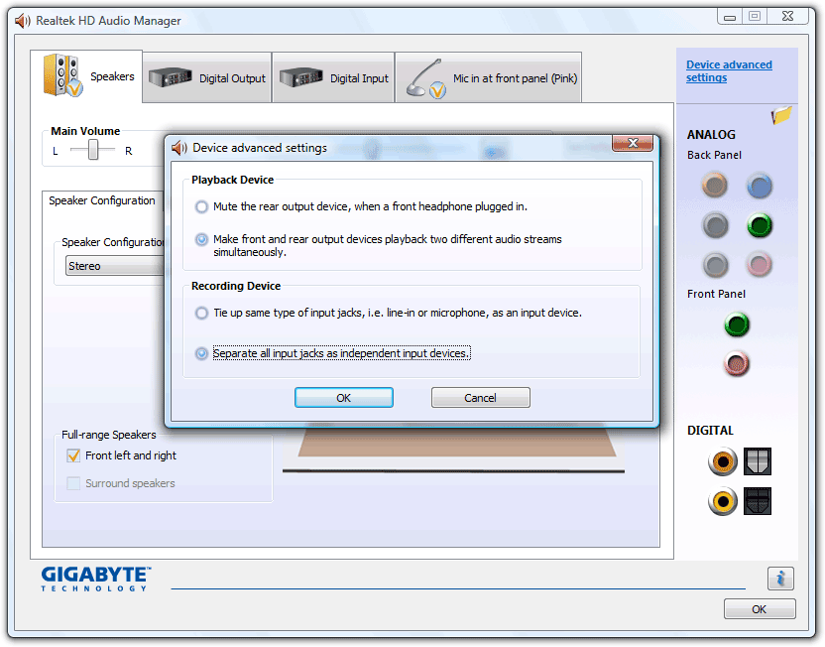
Task: Open connector settings folder icon
Action: tap(780, 115)
